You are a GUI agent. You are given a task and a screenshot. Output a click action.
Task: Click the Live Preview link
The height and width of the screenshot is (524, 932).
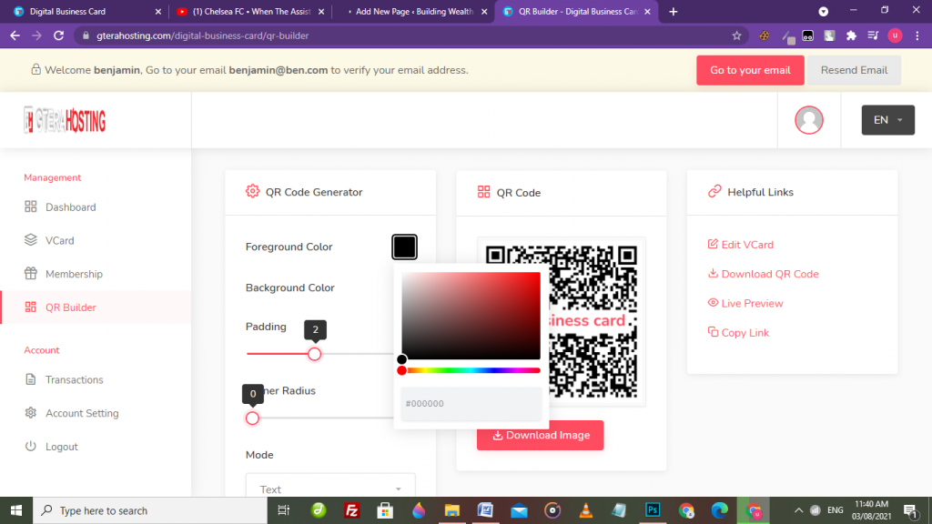pos(745,303)
